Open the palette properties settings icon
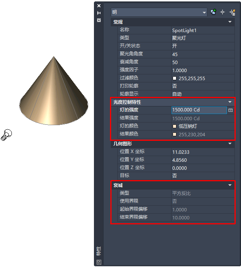 point(99,20)
